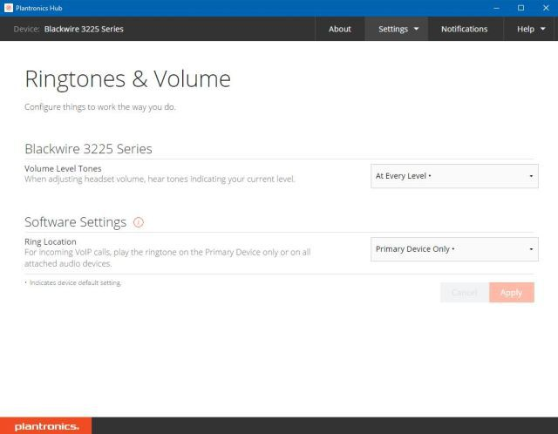Click the Volume Level Tones label

click(63, 168)
